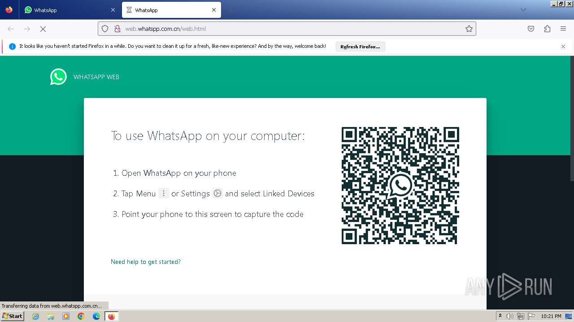
Task: Click the Refresh Firefox button
Action: (360, 47)
